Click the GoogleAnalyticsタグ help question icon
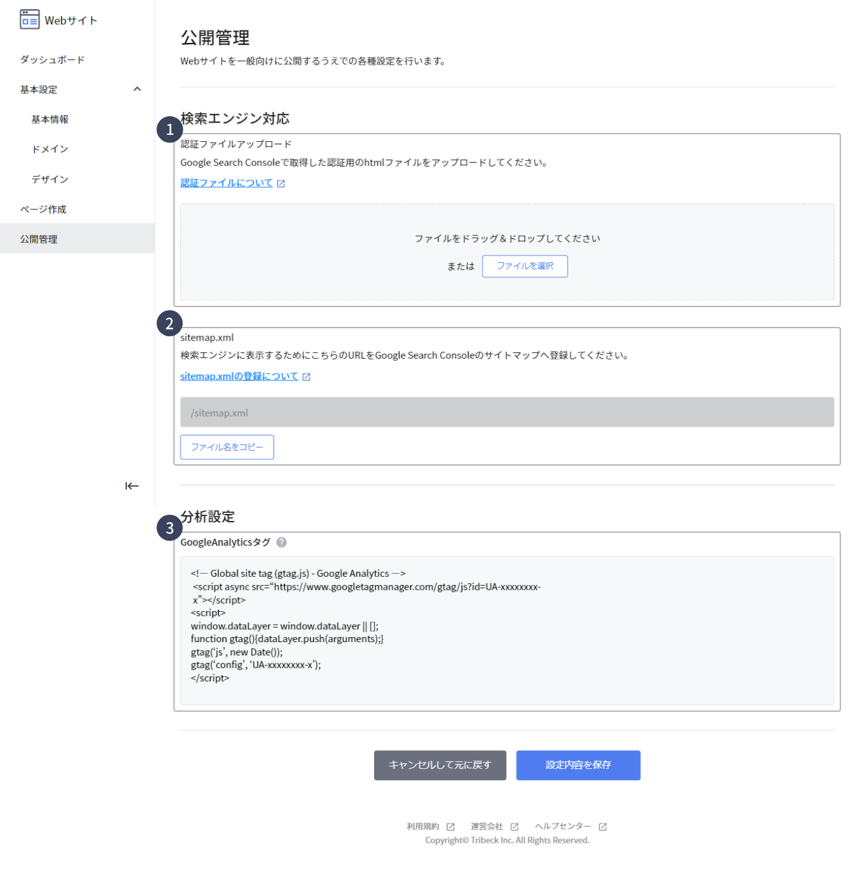849x869 pixels. point(282,543)
